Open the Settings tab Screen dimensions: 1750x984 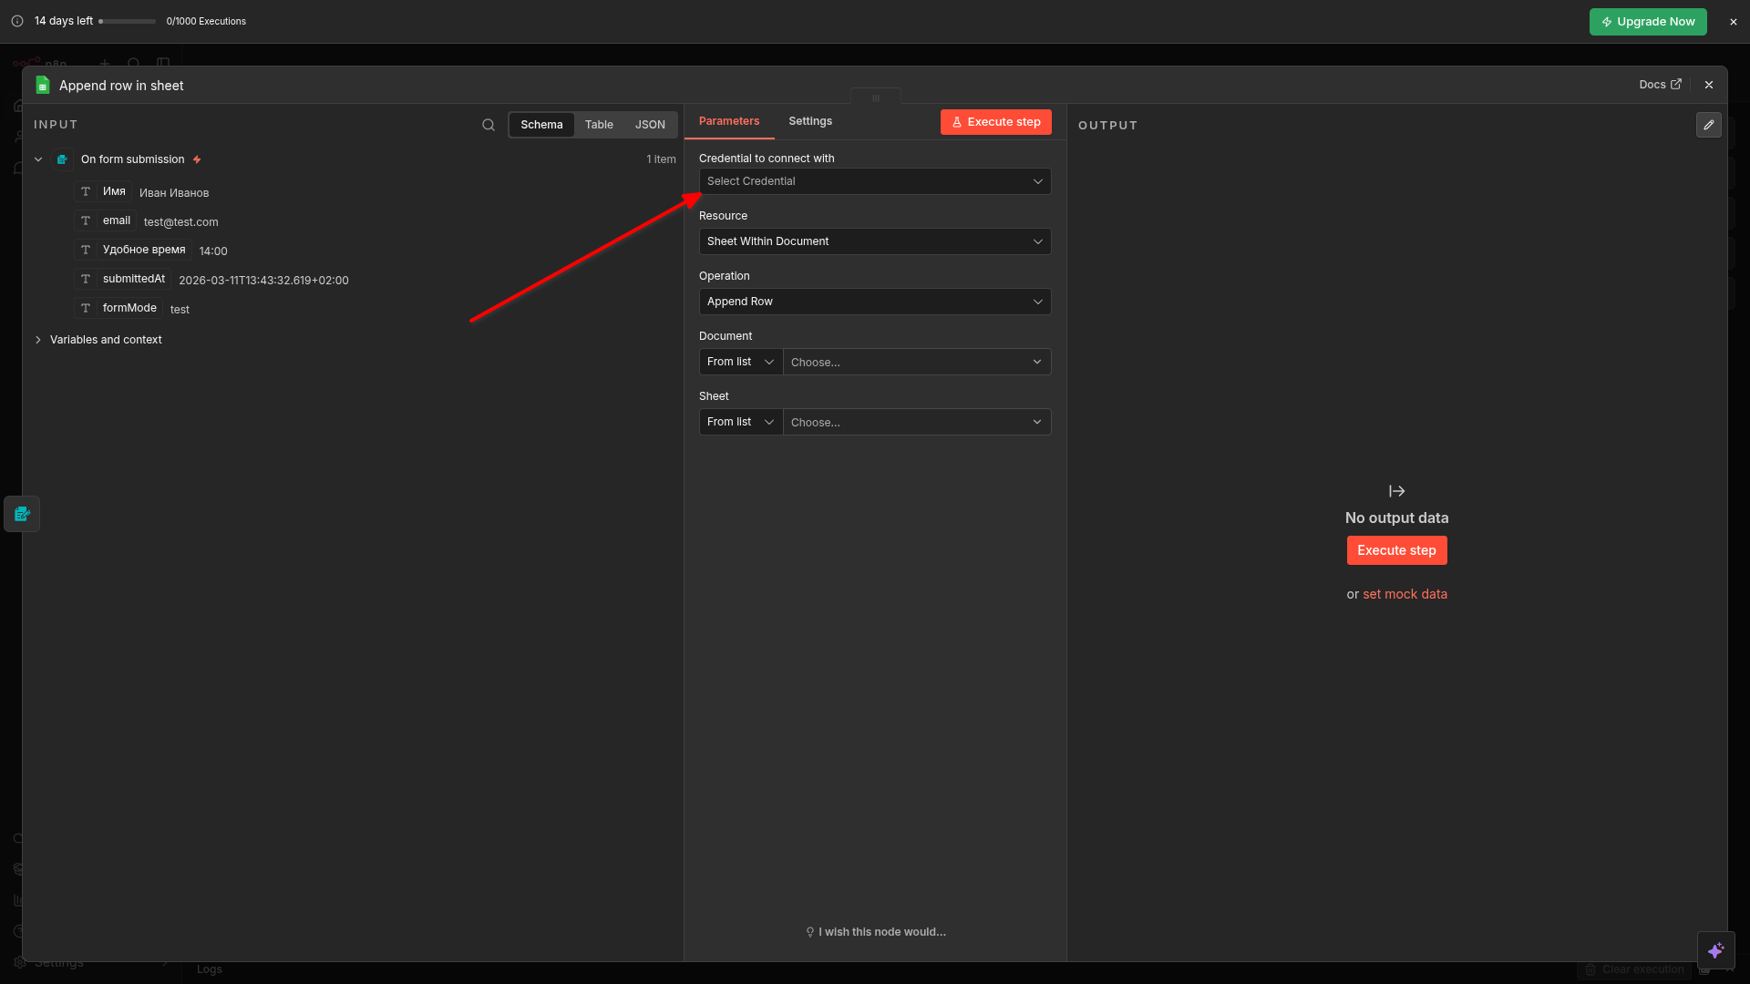(x=810, y=121)
